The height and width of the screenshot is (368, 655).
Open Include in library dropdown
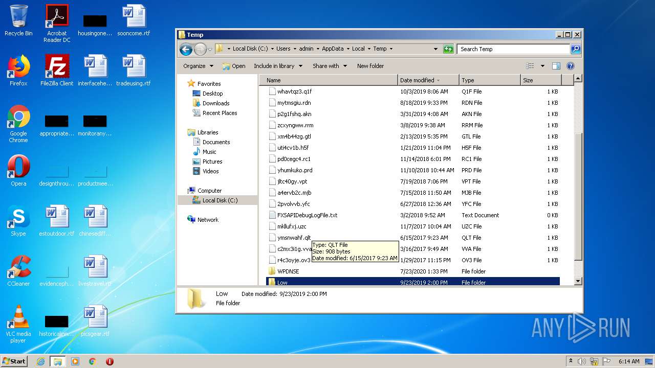click(278, 66)
